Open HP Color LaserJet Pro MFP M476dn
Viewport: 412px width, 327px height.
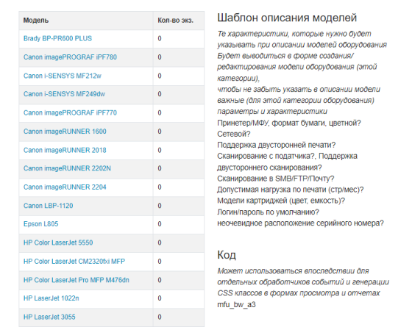[77, 280]
